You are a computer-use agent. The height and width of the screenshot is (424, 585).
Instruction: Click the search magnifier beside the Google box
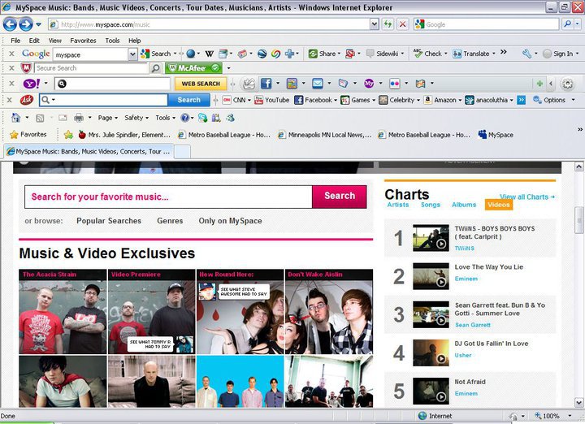coord(567,24)
